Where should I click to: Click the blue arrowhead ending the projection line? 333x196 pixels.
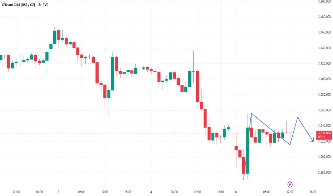click(312, 140)
